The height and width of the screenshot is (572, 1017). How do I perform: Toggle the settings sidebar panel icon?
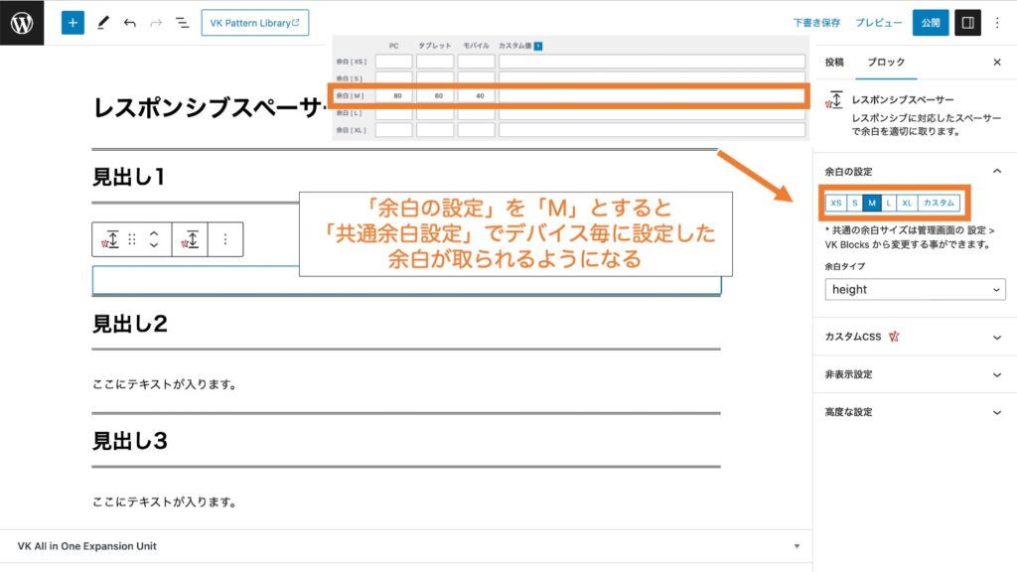point(967,22)
